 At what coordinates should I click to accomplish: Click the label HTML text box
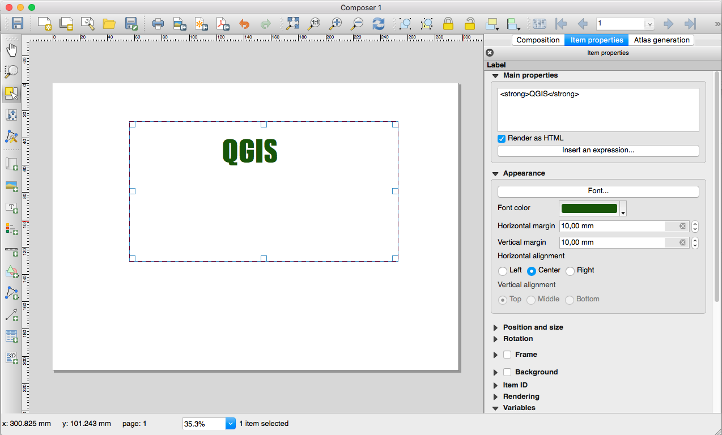click(x=598, y=110)
